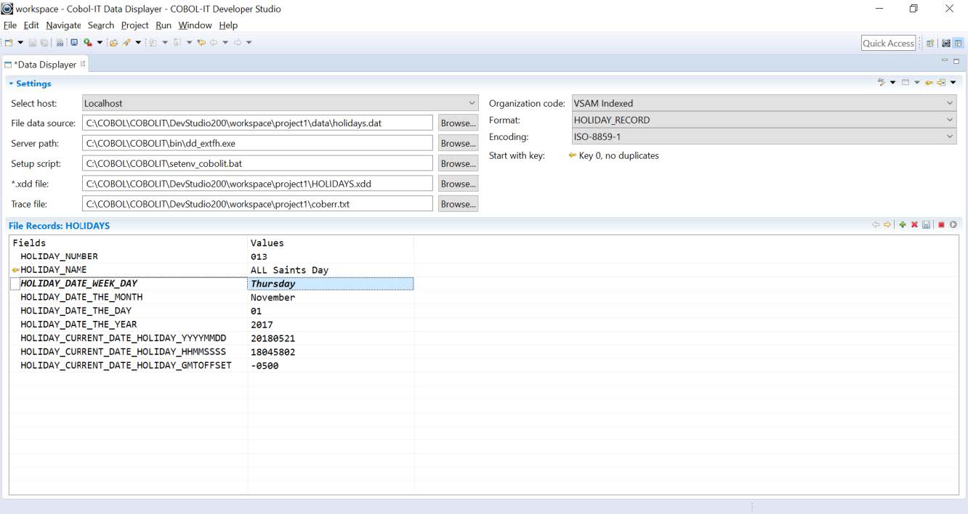Open the Encoding dropdown
The image size is (968, 514).
[950, 136]
